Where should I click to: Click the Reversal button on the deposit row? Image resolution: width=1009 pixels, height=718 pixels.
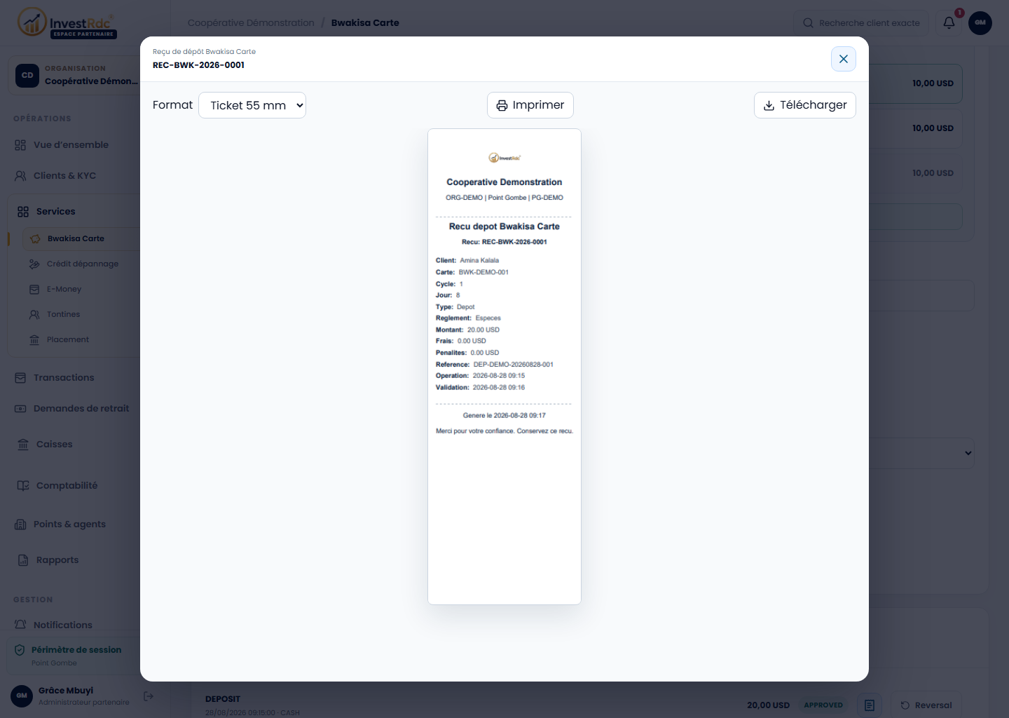tap(926, 705)
